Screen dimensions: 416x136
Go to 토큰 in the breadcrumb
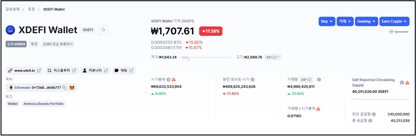32,9
